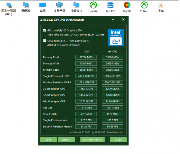Open the Vulkan icon
180x154 pixels.
point(144,7)
